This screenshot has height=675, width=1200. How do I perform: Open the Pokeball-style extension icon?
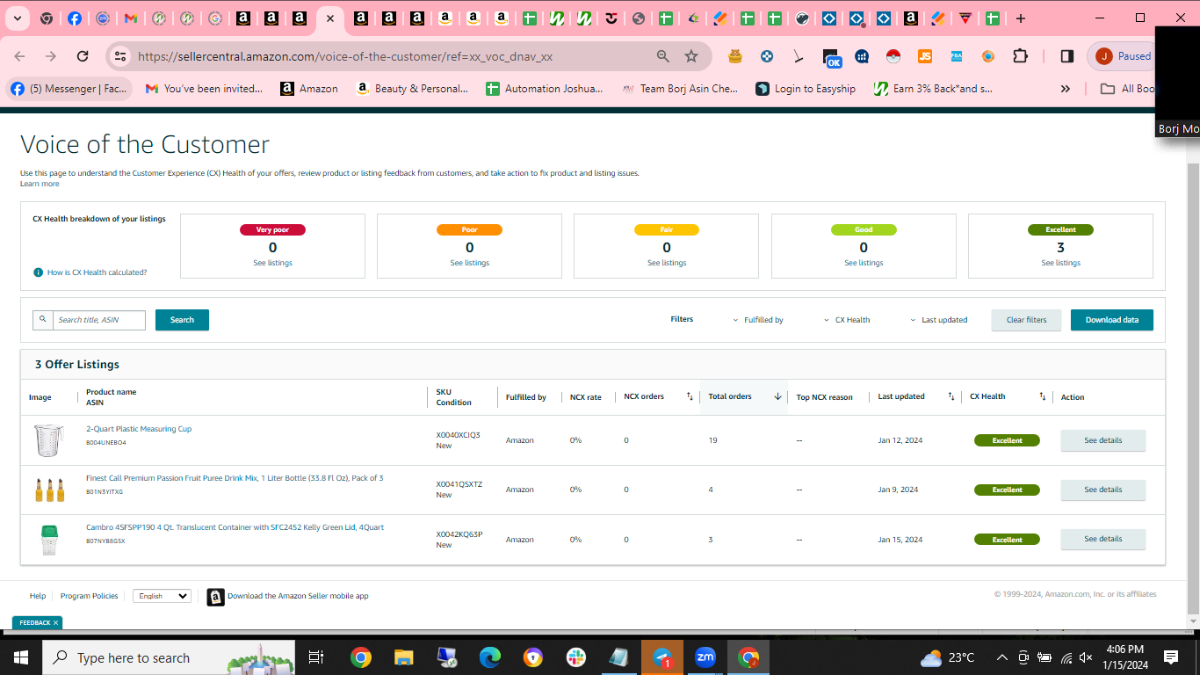(x=893, y=56)
